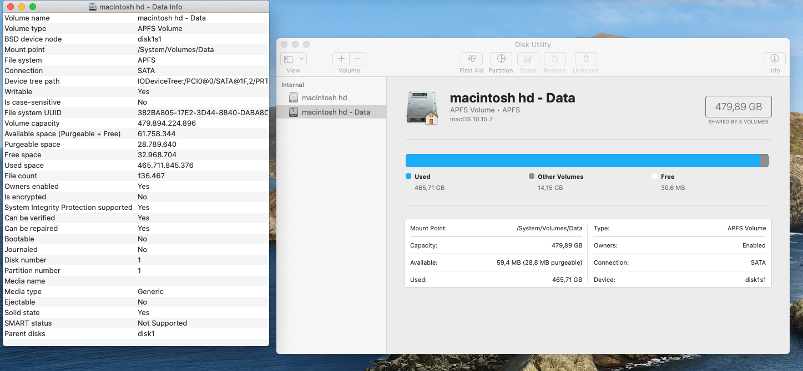The height and width of the screenshot is (371, 803).
Task: Click the Used value in the details table
Action: click(x=567, y=280)
